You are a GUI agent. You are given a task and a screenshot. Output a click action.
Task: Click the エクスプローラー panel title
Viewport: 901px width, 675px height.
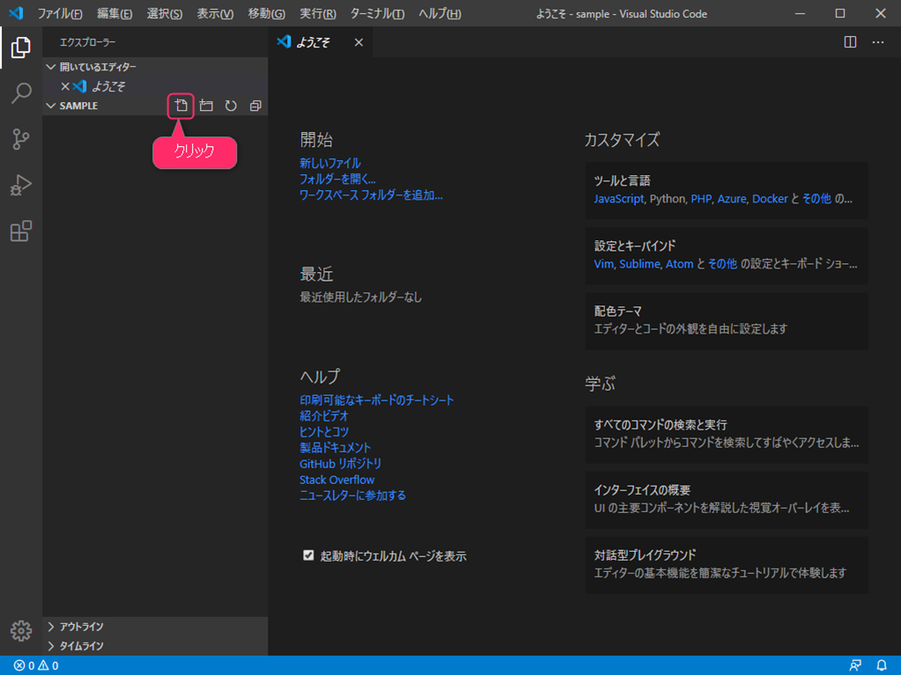(87, 42)
